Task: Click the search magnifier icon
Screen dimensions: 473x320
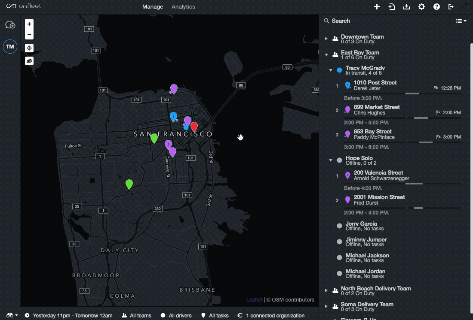Action: [x=326, y=21]
